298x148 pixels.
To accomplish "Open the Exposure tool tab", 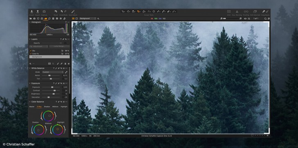I will click(x=45, y=18).
